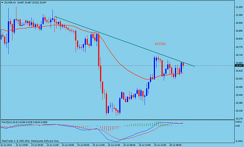Click the 28 Jul 08:00 time label

(175, 145)
